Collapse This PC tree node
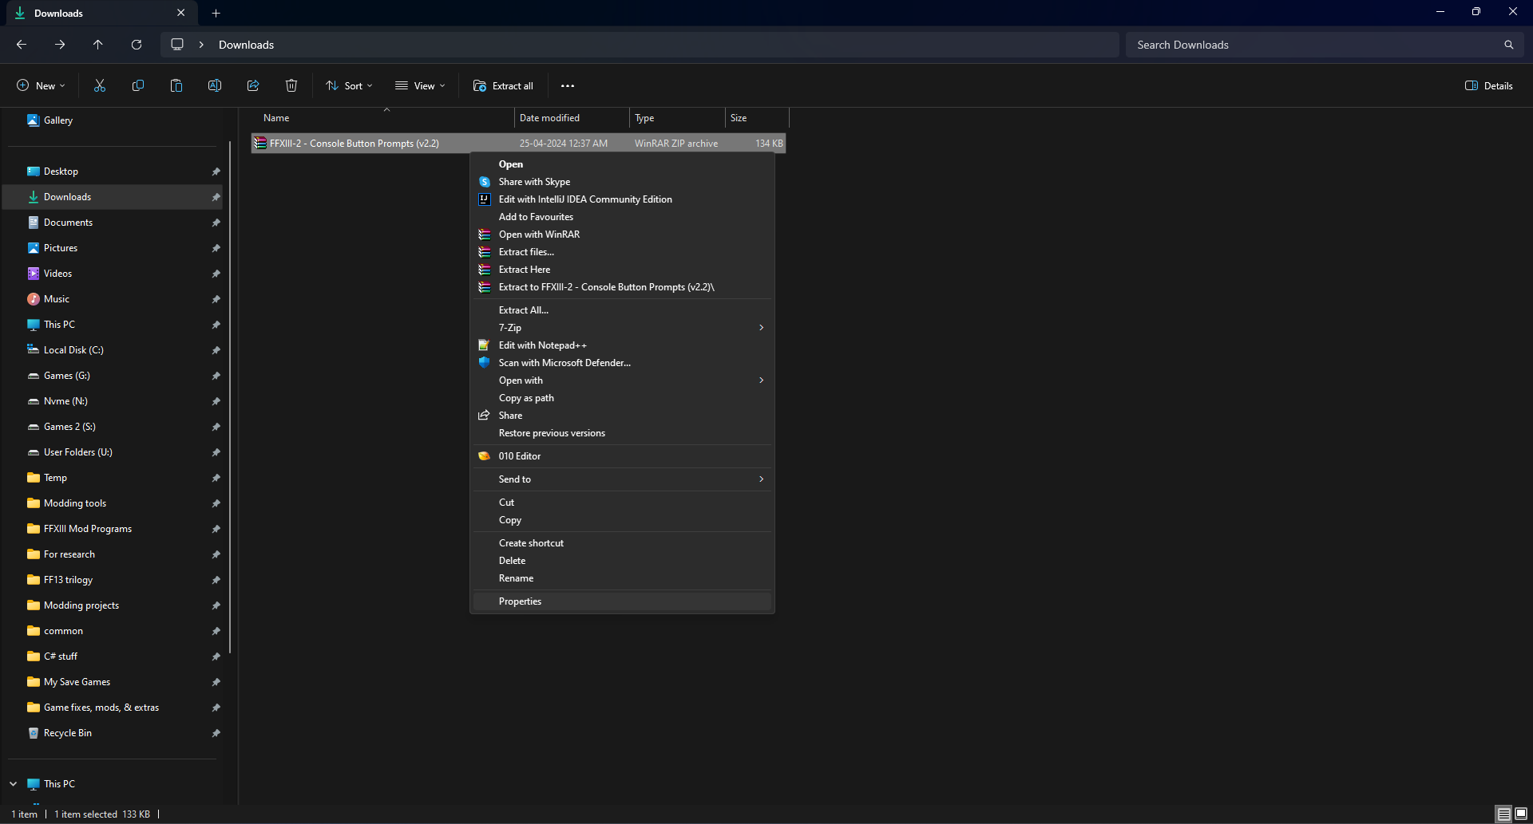Screen dimensions: 1533x824 [x=14, y=784]
